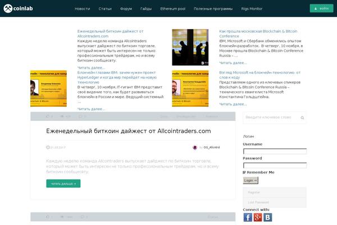Click the comments bubble icon on the second post bar

pyautogui.click(x=83, y=217)
